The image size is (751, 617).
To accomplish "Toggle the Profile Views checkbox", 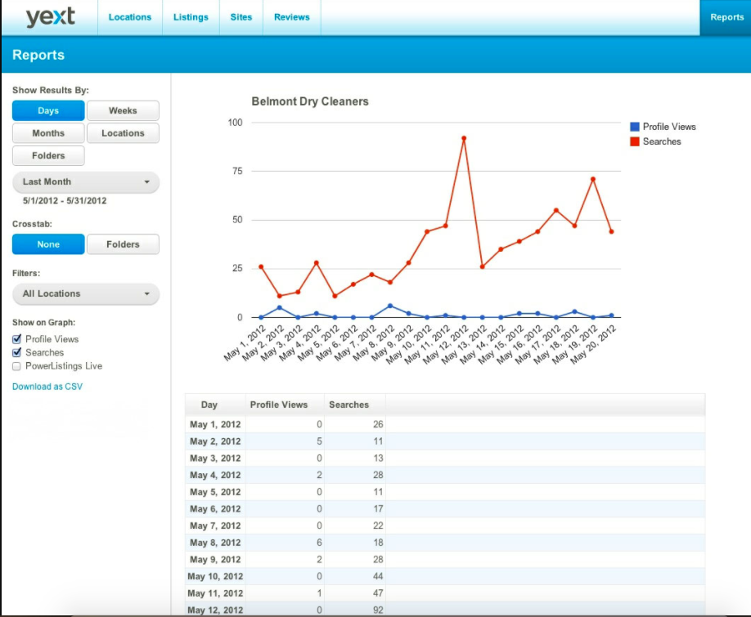I will pyautogui.click(x=17, y=339).
